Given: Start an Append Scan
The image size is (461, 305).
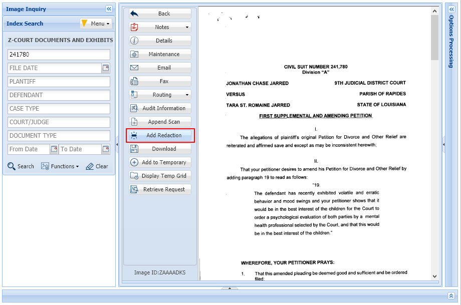Looking at the screenshot, I should (159, 121).
